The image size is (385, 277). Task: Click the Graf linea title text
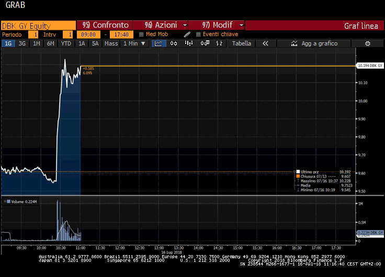(361, 26)
